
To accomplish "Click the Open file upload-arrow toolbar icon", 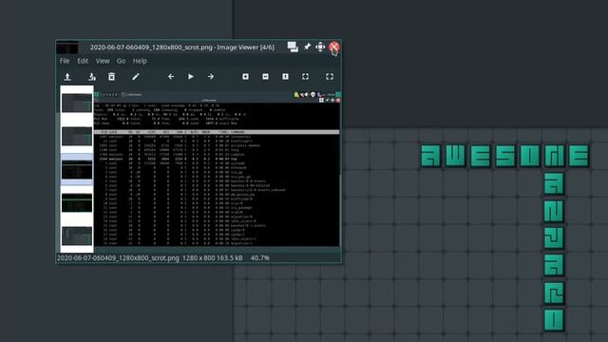I will [x=67, y=77].
